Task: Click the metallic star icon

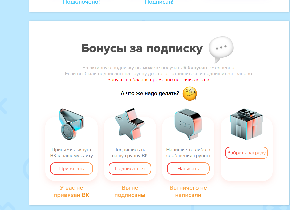Action: [x=130, y=124]
